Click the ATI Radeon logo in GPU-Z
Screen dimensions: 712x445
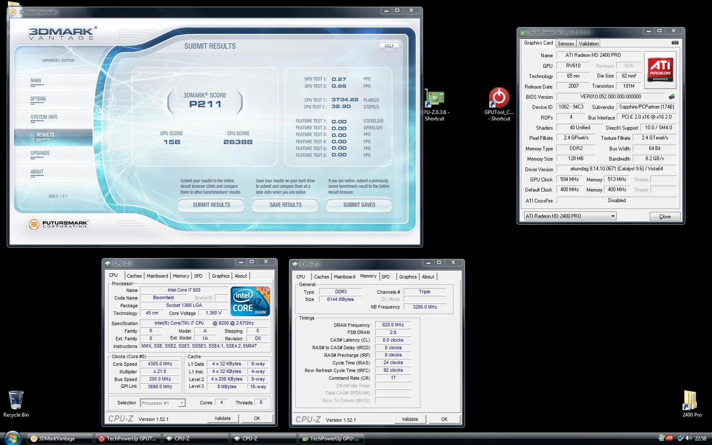(660, 69)
